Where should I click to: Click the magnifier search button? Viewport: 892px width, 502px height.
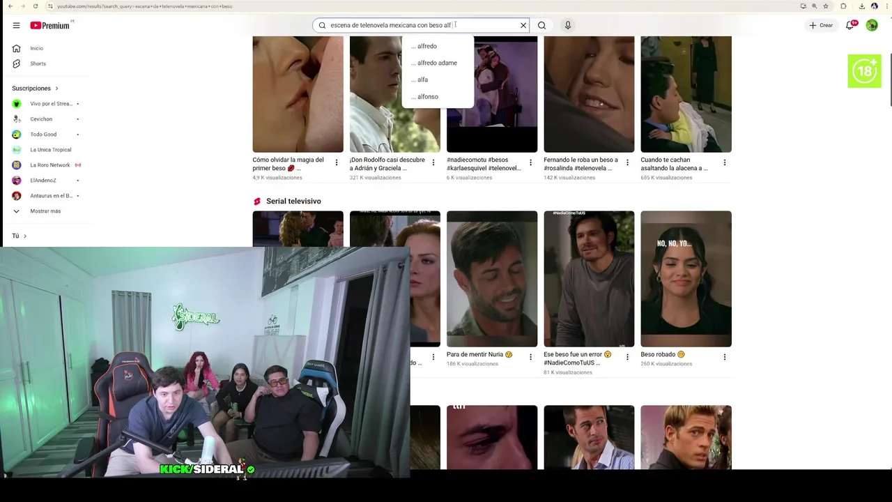541,25
